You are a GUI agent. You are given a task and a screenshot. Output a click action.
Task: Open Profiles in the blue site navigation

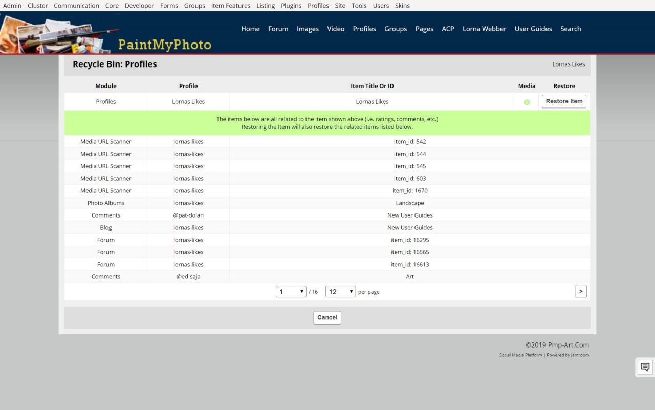364,29
